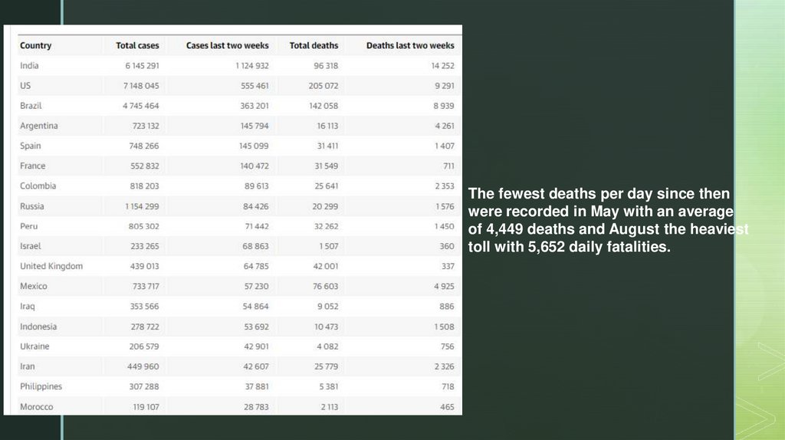Click the Philippines country cell
The image size is (785, 440).
coord(41,386)
